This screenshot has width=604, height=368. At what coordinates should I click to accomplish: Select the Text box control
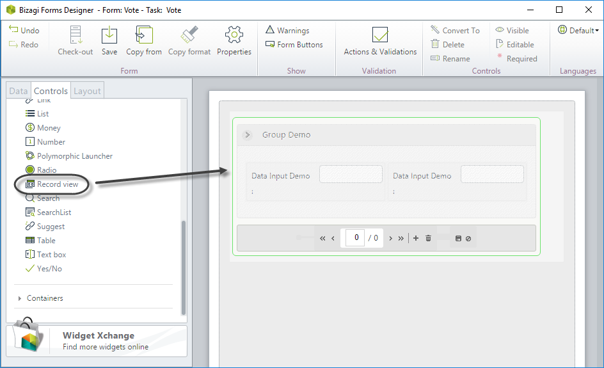45,254
